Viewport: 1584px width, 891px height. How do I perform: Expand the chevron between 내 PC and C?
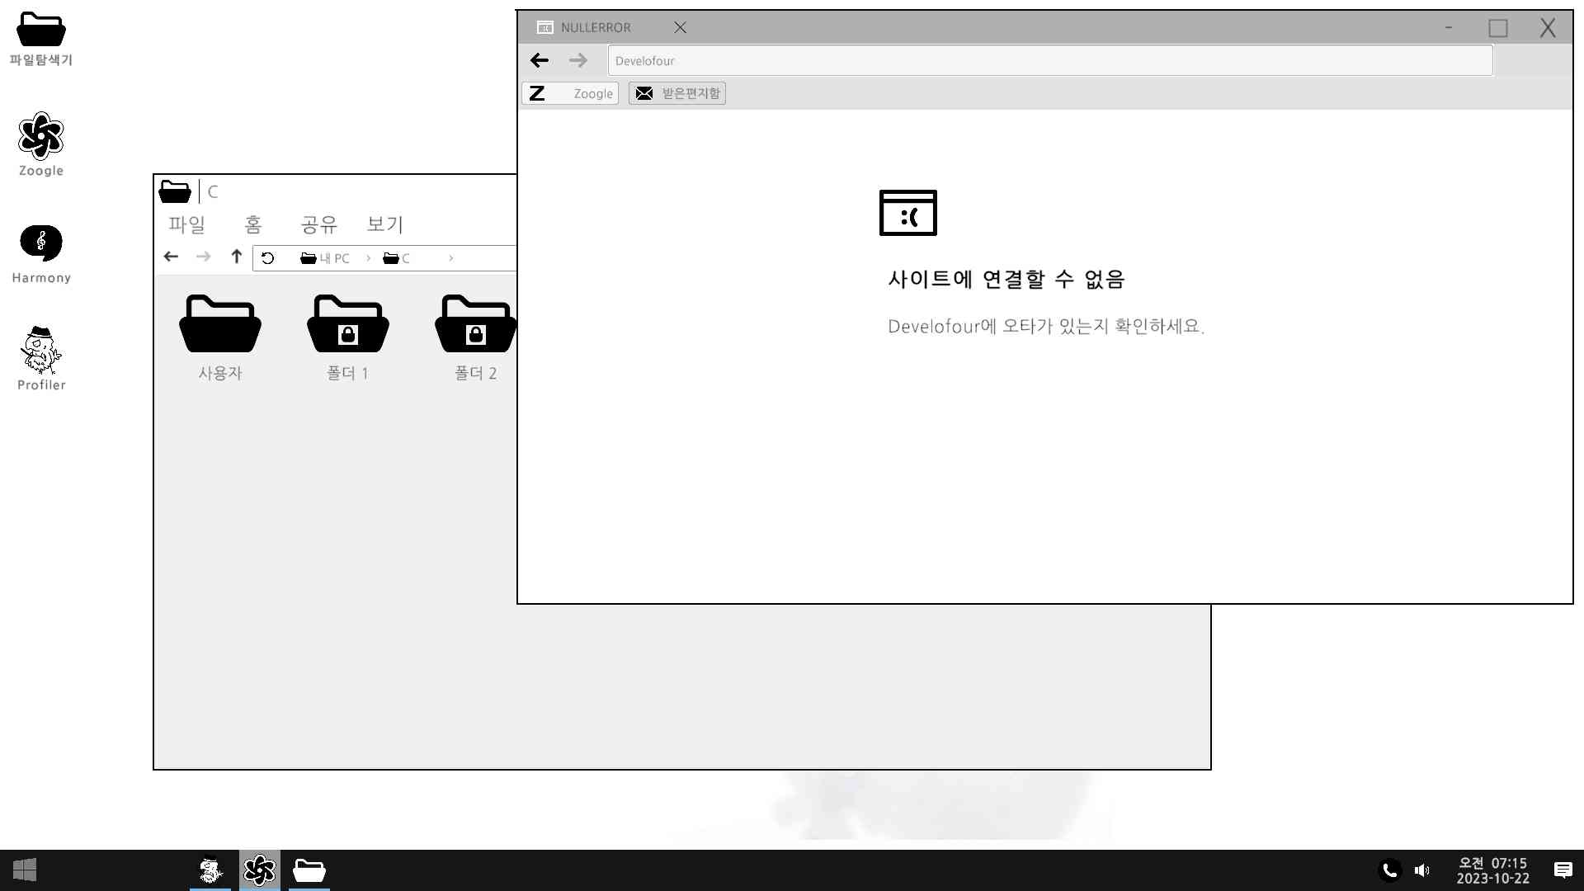[367, 257]
